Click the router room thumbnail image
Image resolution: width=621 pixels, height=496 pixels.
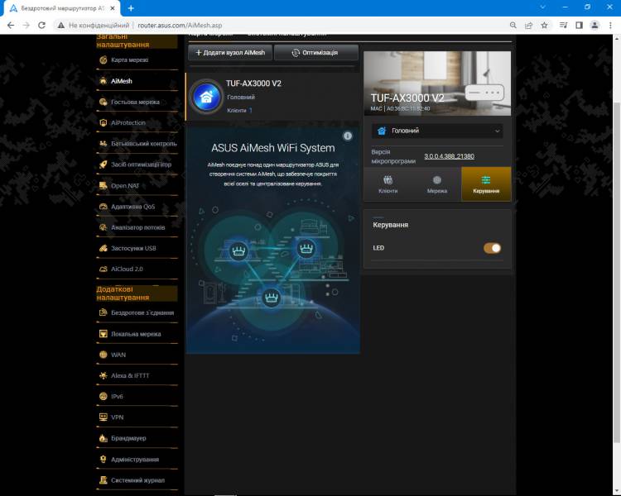[x=437, y=83]
